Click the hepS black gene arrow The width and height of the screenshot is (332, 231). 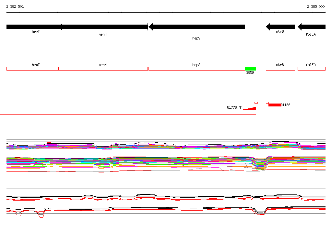pyautogui.click(x=197, y=27)
